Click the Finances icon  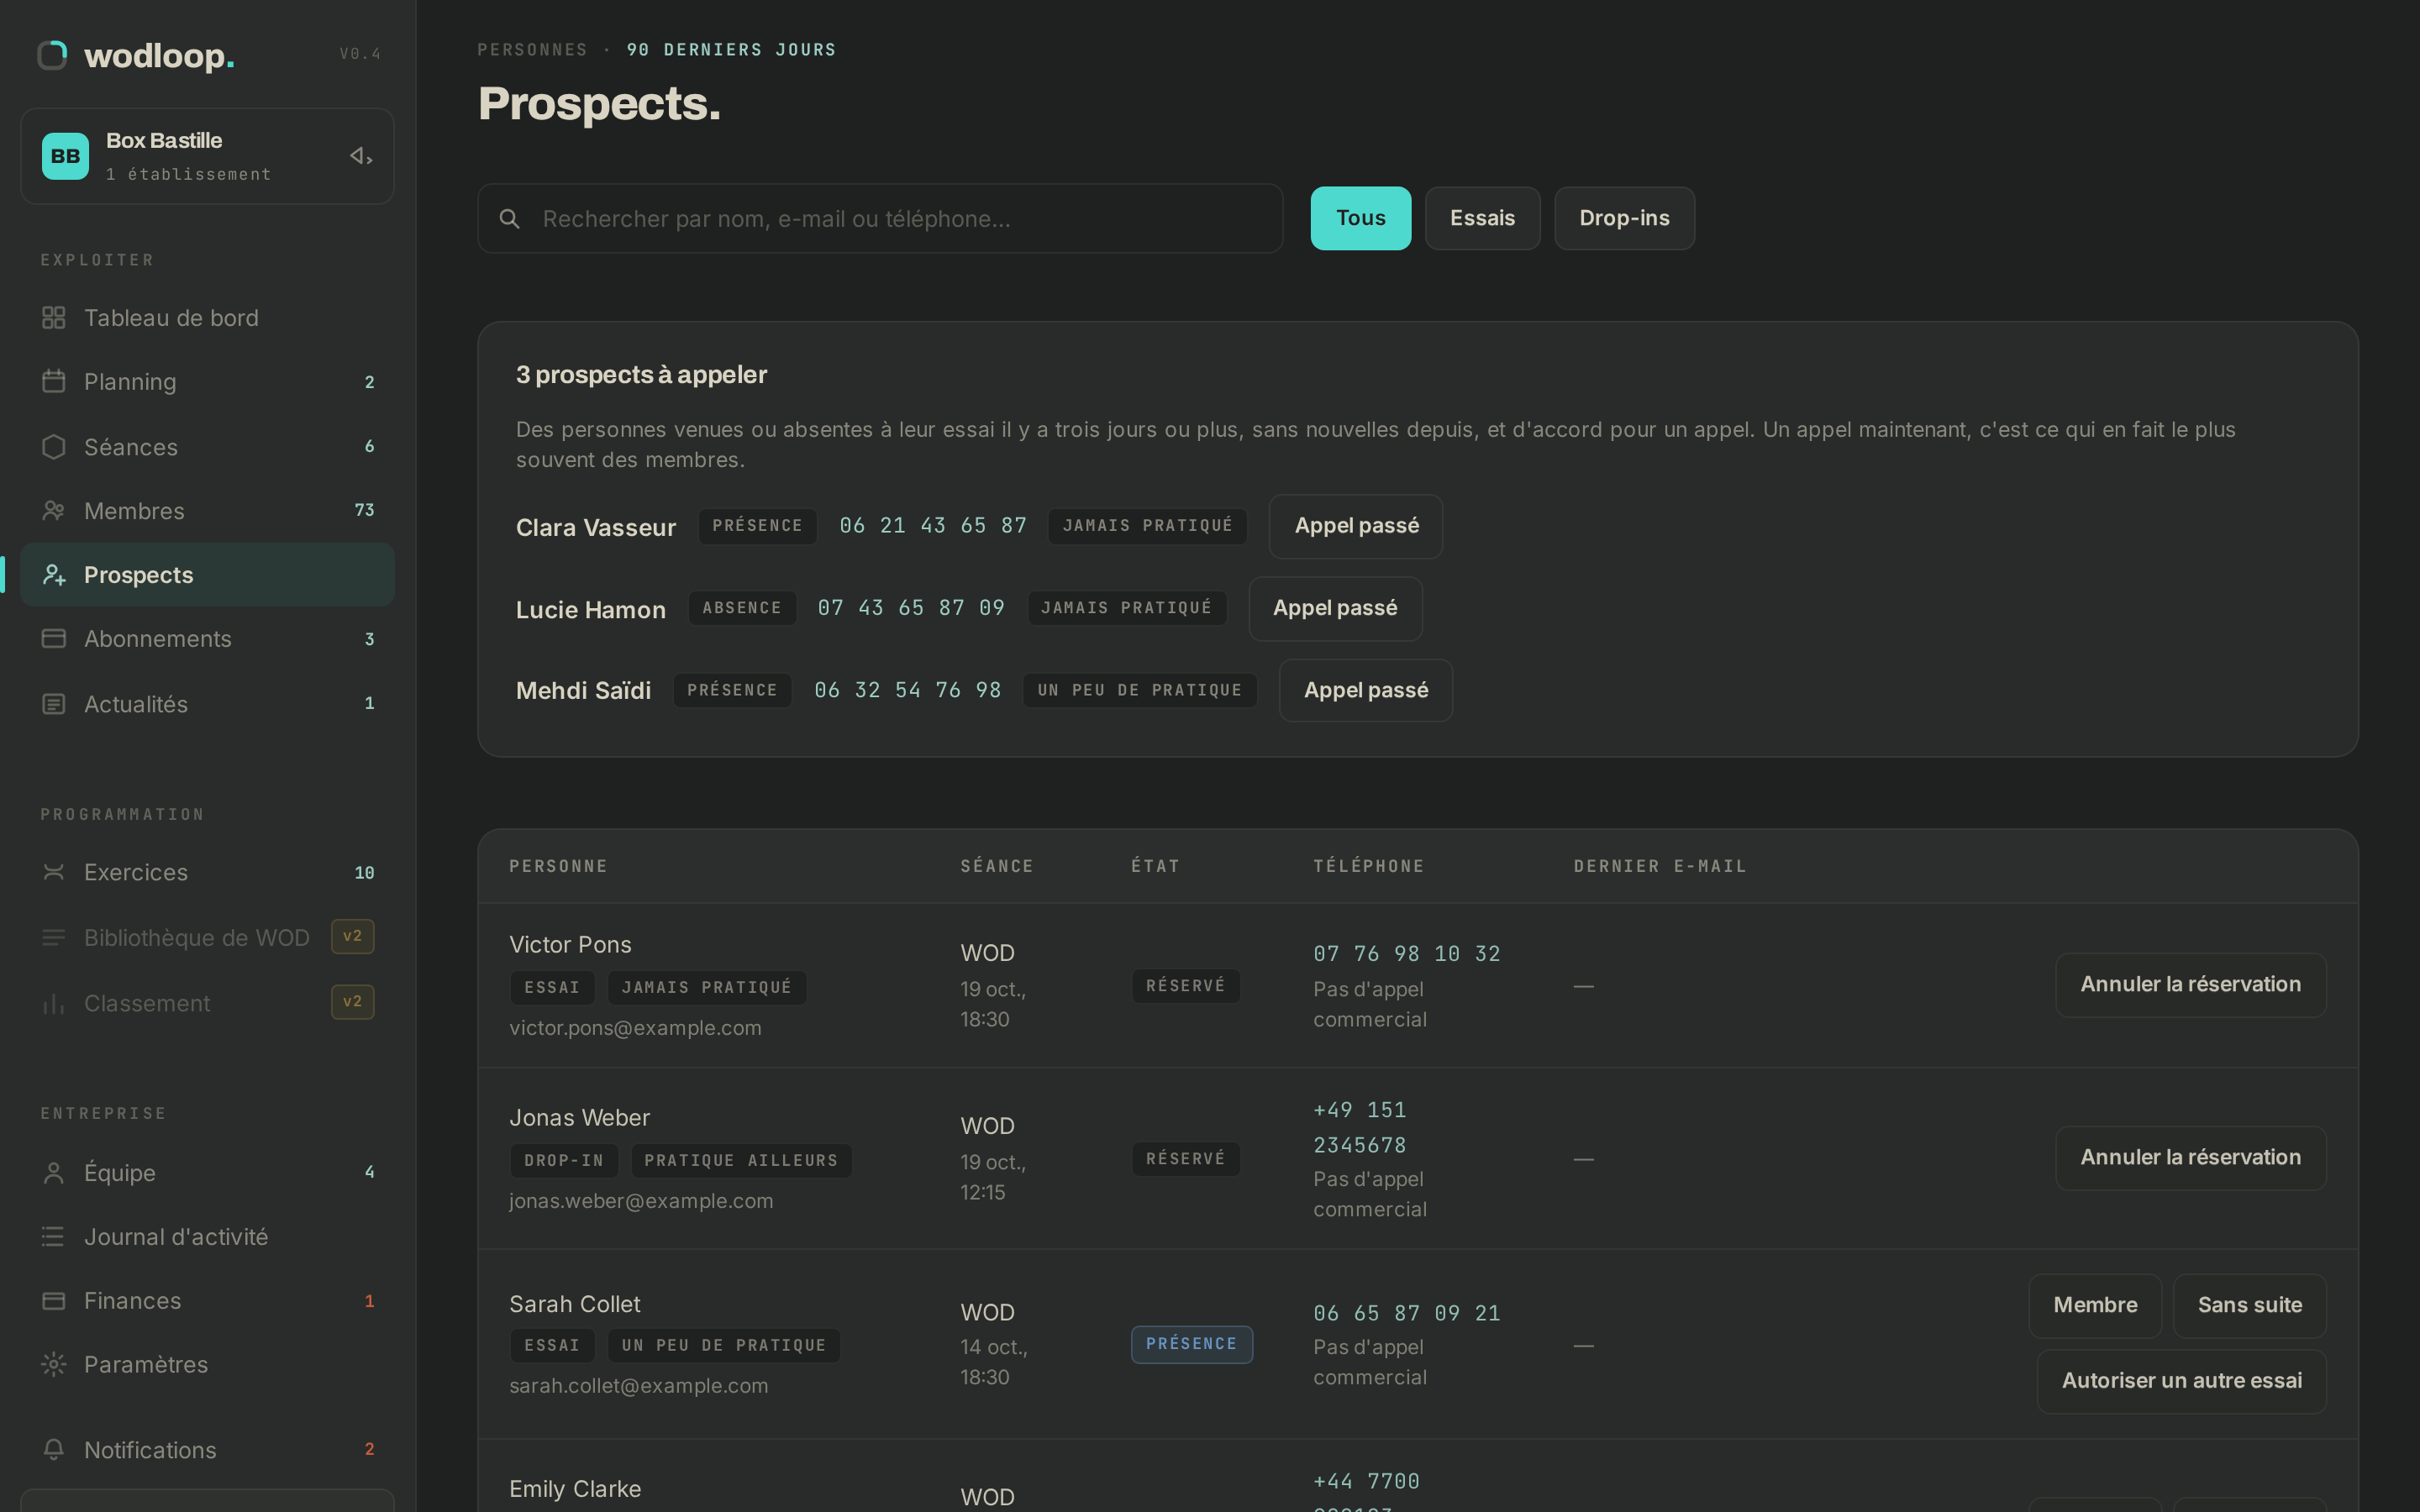point(54,1301)
